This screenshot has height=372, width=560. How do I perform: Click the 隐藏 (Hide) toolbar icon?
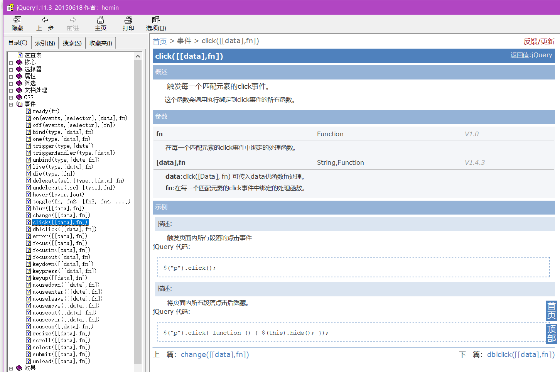click(17, 24)
